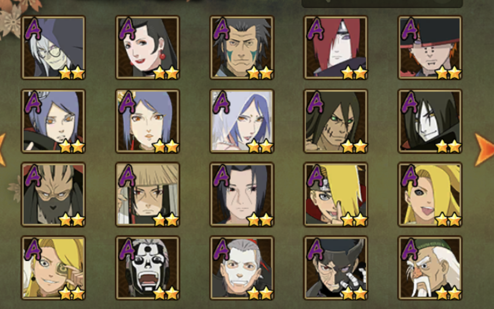This screenshot has height=309, width=494.
Task: Select the dark-haired ninja with face lines
Action: pyautogui.click(x=242, y=194)
